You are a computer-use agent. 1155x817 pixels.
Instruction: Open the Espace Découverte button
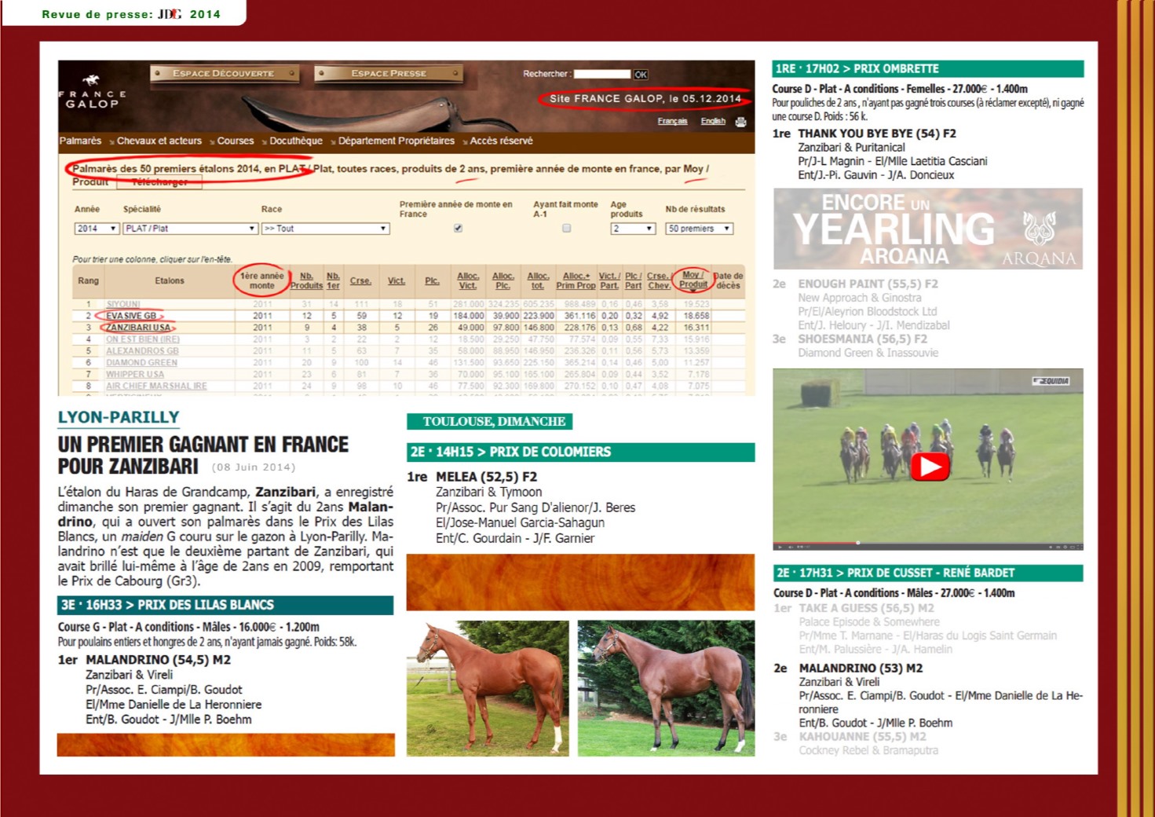pyautogui.click(x=225, y=73)
